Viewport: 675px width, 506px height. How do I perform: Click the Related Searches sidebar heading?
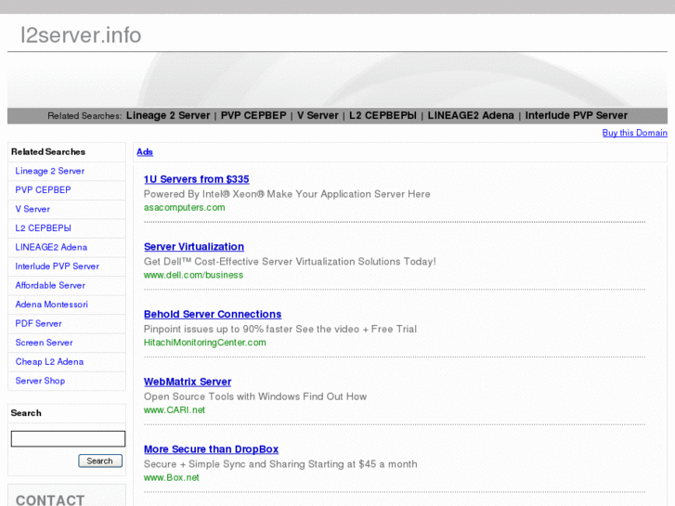[48, 152]
